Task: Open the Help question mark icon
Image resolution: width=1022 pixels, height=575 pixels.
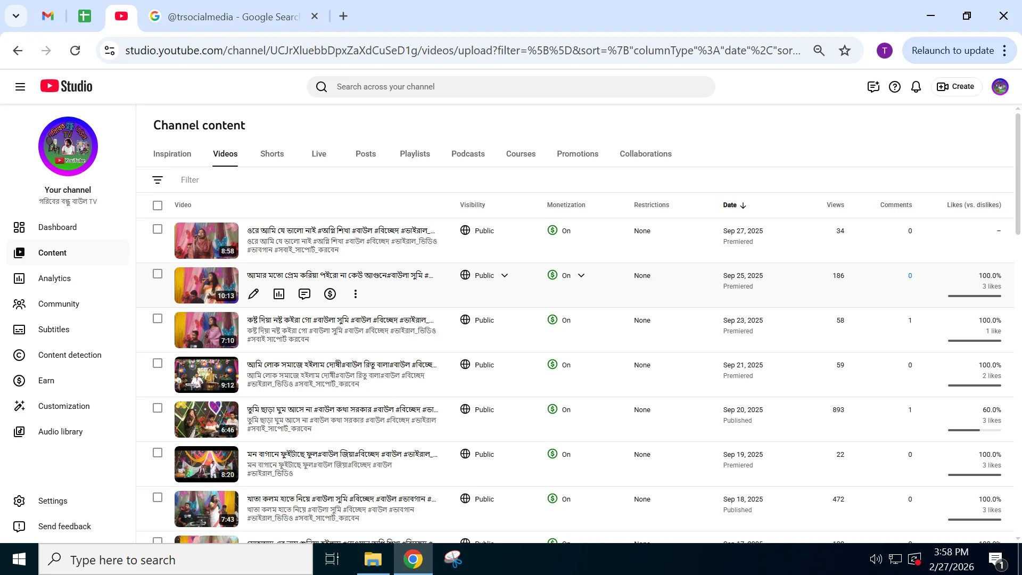Action: (x=895, y=87)
